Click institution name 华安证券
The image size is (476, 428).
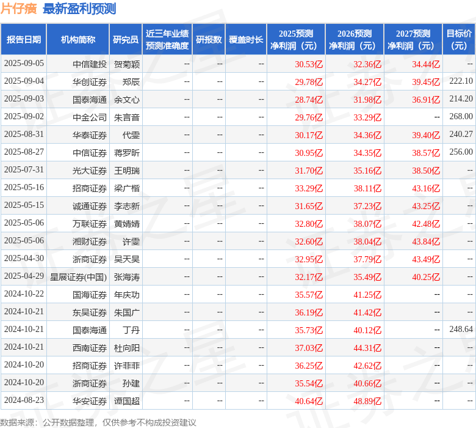coord(90,401)
